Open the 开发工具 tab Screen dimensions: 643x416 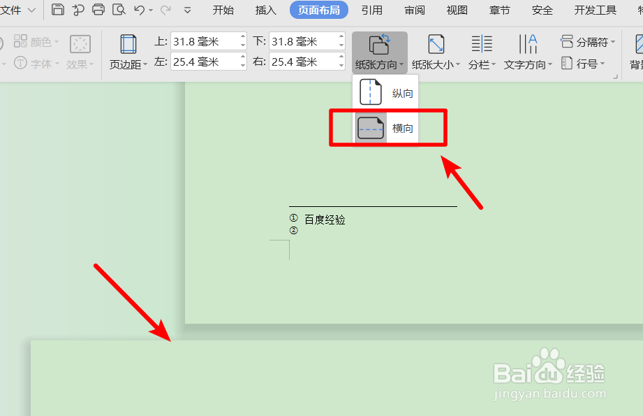click(x=596, y=10)
